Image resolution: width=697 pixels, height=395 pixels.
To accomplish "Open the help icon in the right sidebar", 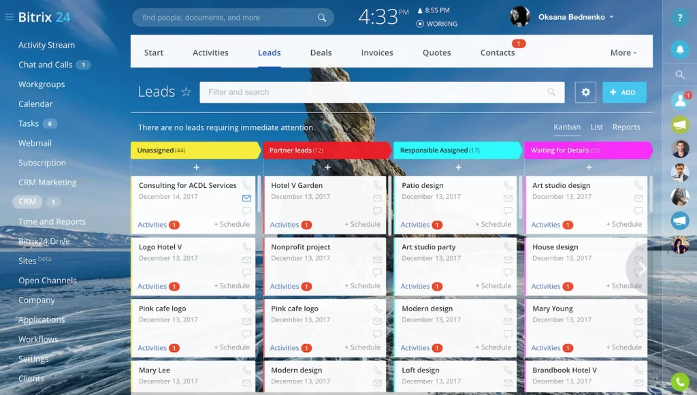I will [679, 18].
